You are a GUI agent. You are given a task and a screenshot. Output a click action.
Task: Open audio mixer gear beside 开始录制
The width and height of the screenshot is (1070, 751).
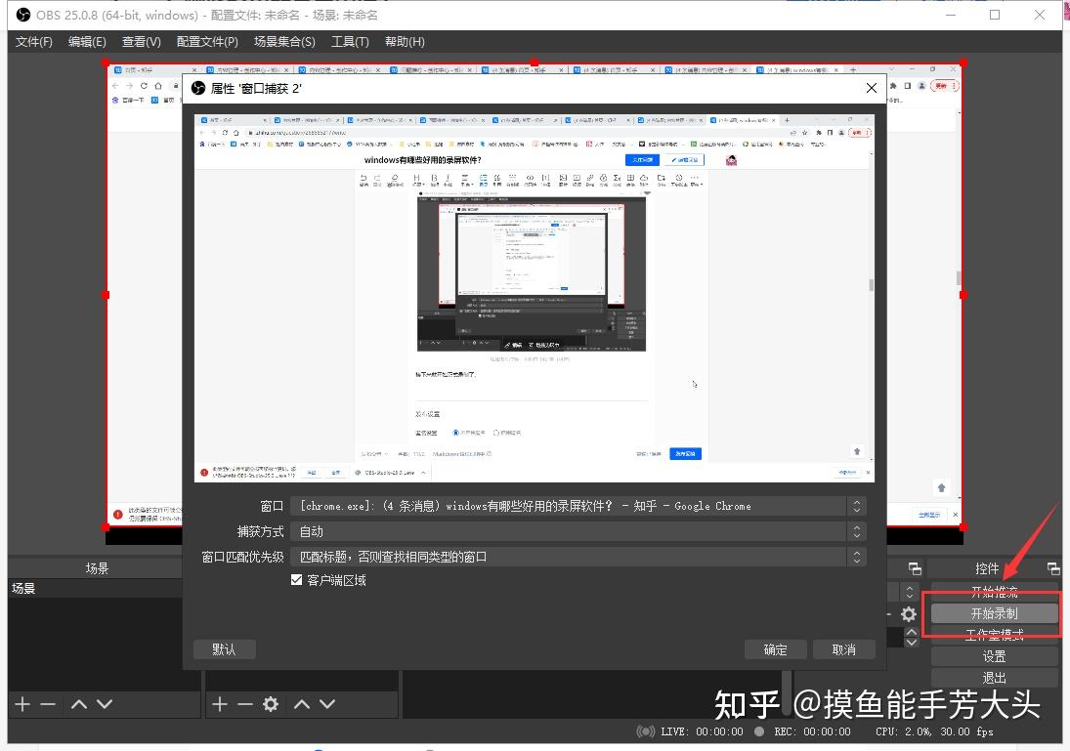(x=908, y=614)
